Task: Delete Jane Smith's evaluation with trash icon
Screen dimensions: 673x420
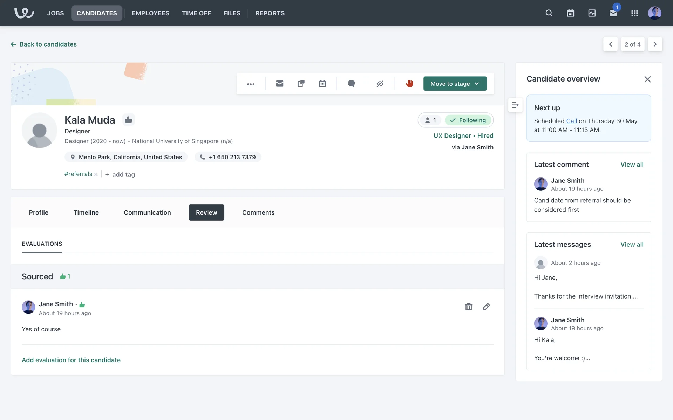Action: click(x=468, y=307)
